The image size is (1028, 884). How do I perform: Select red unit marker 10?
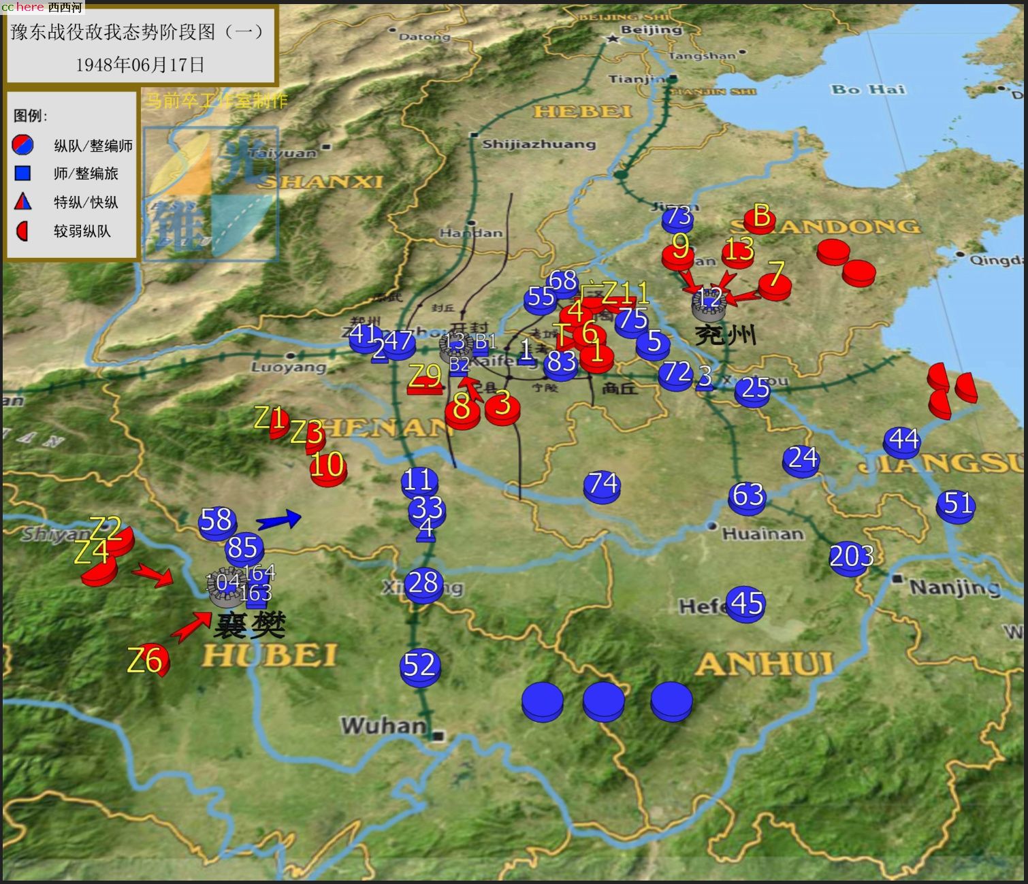328,467
